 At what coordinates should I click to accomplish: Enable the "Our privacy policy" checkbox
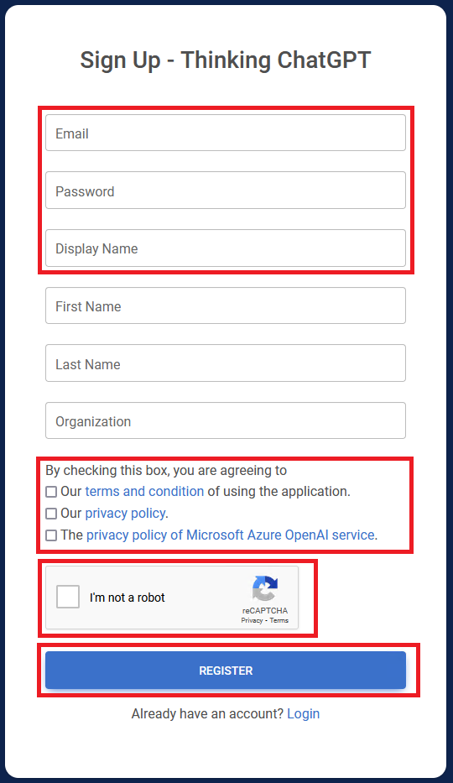[x=51, y=514]
